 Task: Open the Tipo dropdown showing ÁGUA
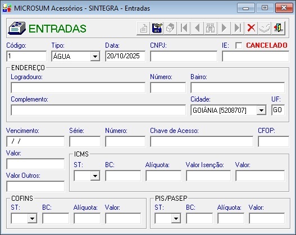[95, 56]
